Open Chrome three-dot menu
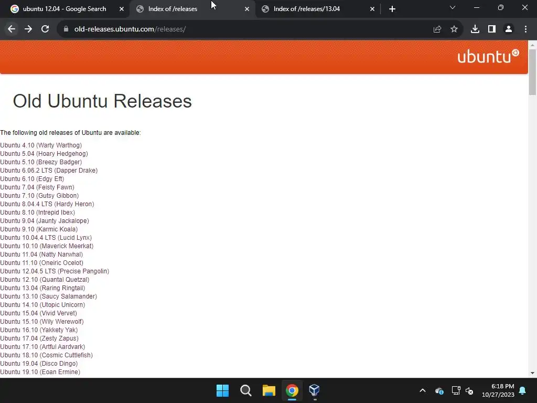Image resolution: width=537 pixels, height=403 pixels. pos(525,29)
